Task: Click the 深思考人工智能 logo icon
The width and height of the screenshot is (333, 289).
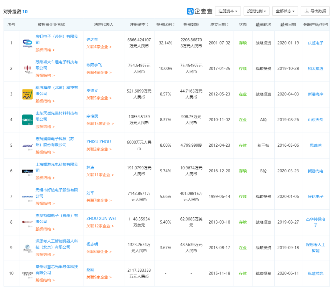Action: coord(27,248)
